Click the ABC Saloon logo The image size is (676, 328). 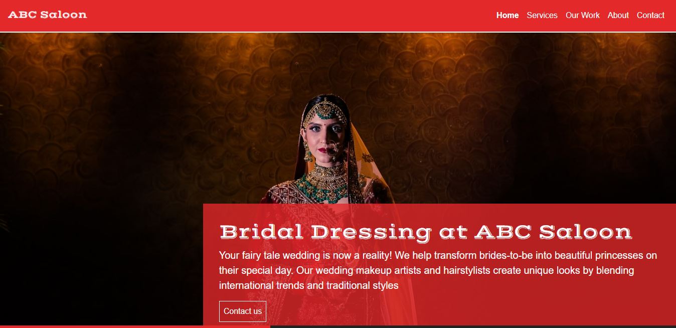(48, 15)
